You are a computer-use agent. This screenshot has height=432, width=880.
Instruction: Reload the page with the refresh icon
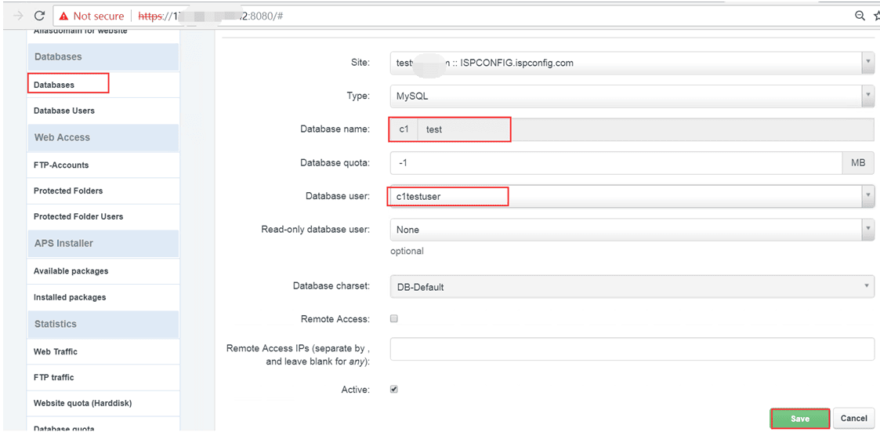tap(39, 16)
